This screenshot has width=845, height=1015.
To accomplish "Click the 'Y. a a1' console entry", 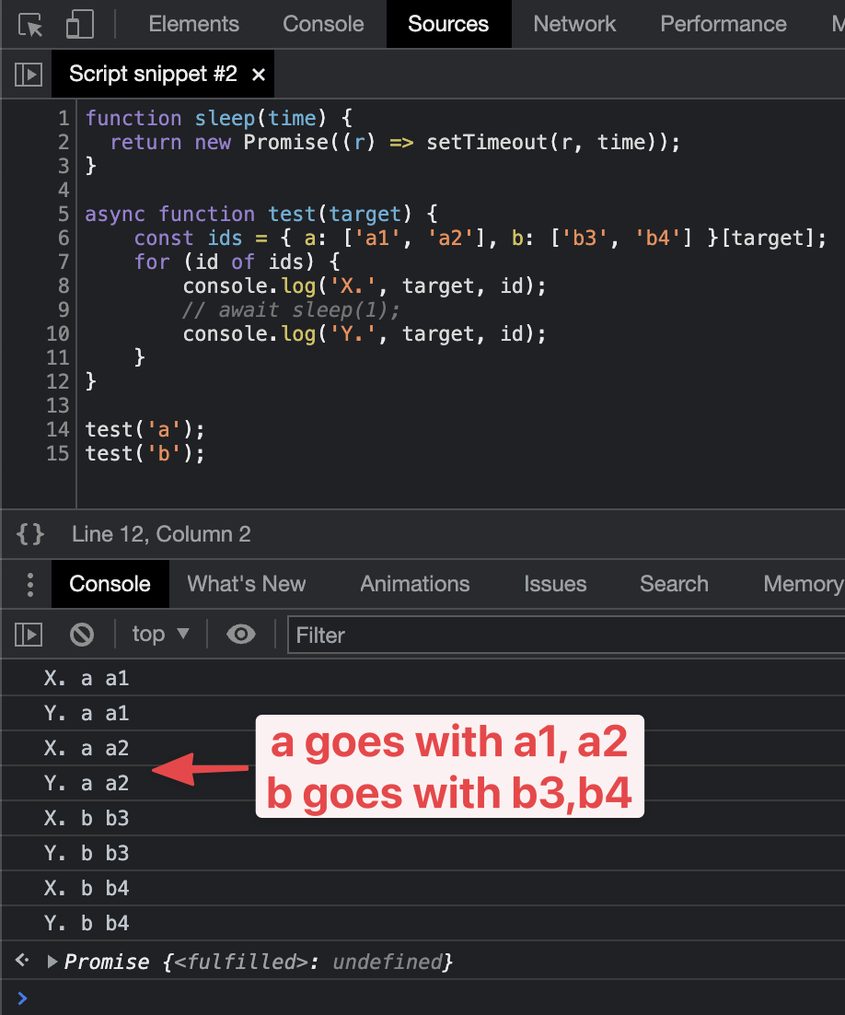I will [423, 713].
